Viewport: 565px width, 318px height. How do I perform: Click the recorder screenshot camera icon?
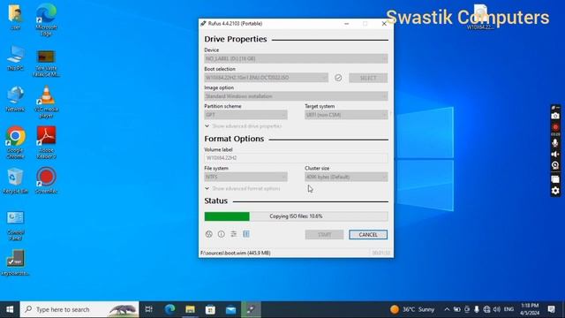(x=555, y=116)
